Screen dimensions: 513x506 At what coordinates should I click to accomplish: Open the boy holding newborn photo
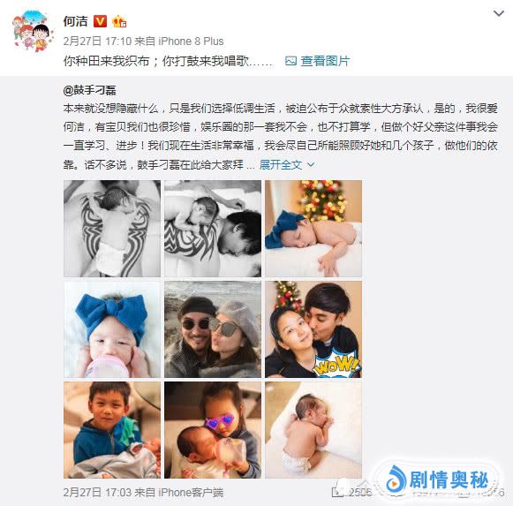coord(112,430)
